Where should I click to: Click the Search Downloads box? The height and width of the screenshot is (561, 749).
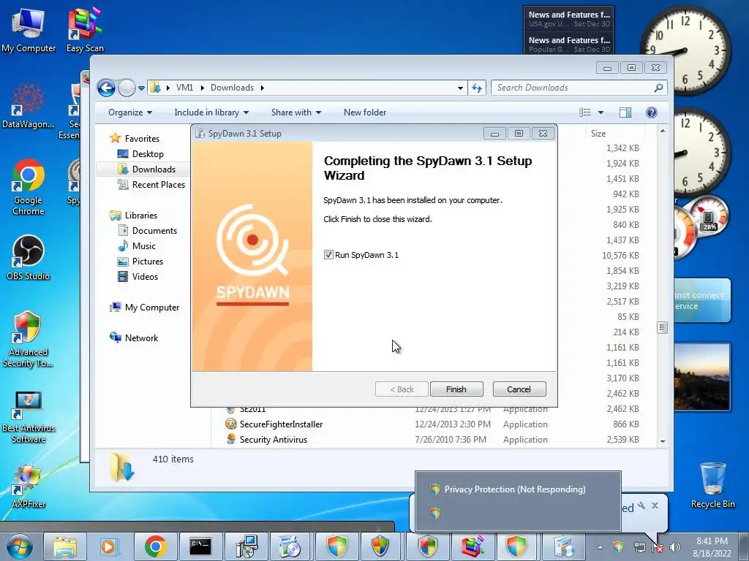[x=573, y=88]
